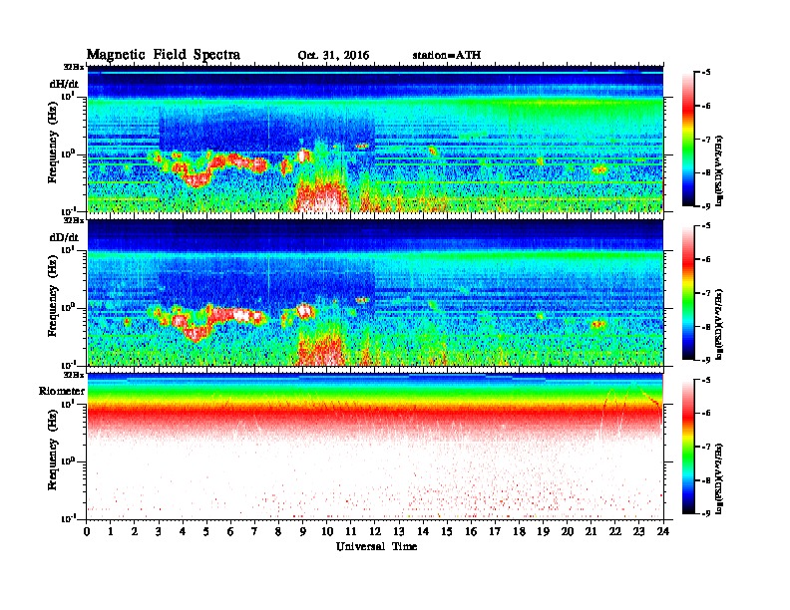Click hour tick label "13" on time axis
The width and height of the screenshot is (790, 610).
tap(399, 532)
